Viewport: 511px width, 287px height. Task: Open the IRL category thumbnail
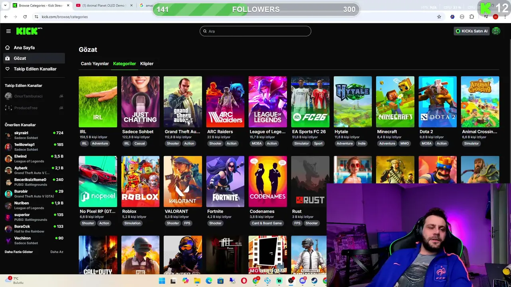98,102
